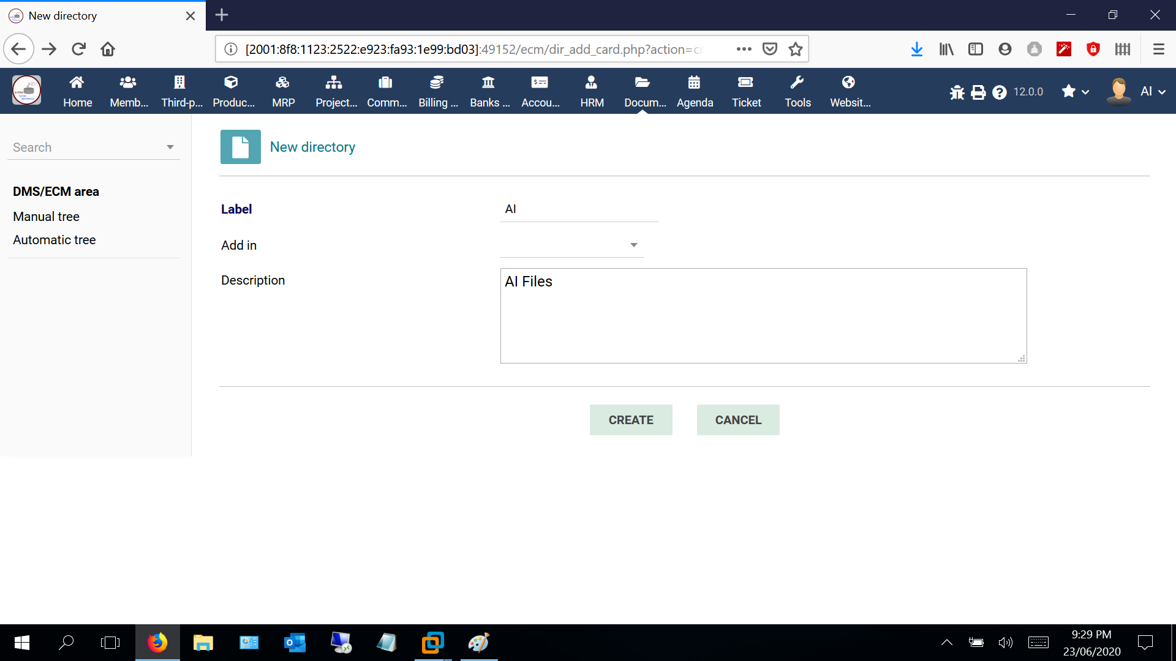
Task: Open File Explorer from the taskbar
Action: point(203,643)
